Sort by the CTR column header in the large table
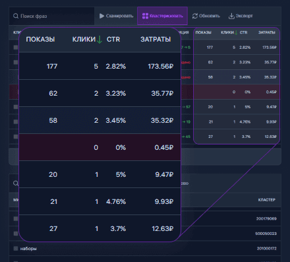 click(113, 40)
